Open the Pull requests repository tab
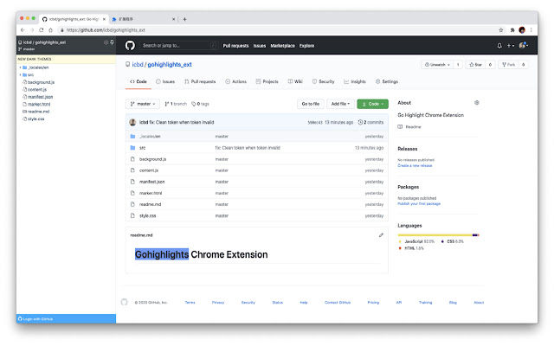The height and width of the screenshot is (346, 554). [200, 81]
